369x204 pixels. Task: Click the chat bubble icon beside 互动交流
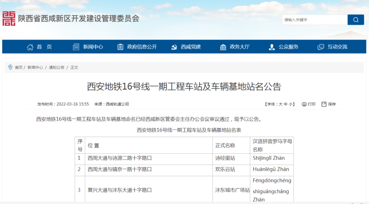coord(320,47)
